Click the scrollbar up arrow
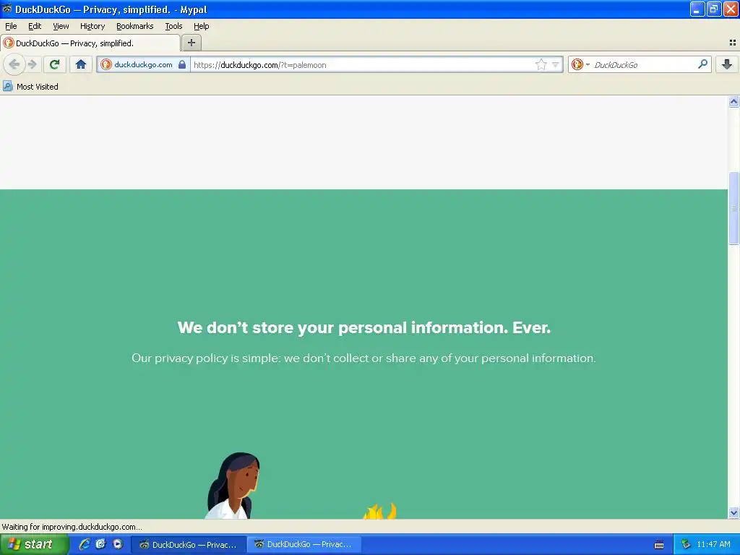The height and width of the screenshot is (555, 740). pos(733,101)
